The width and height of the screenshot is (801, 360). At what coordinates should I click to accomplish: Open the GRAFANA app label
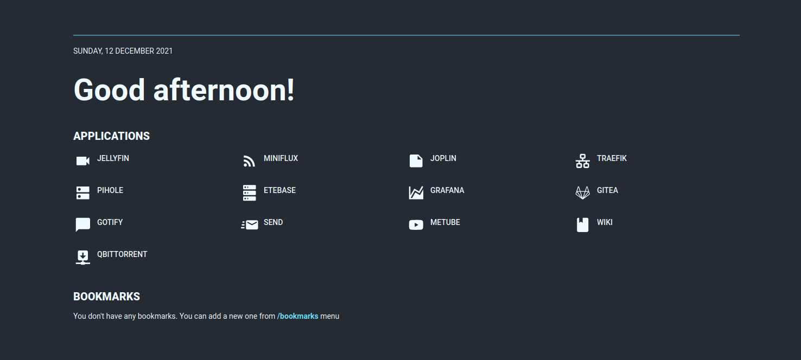(x=447, y=190)
